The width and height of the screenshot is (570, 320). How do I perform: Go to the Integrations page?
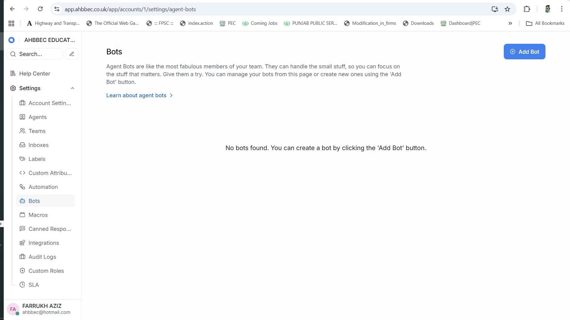click(44, 243)
